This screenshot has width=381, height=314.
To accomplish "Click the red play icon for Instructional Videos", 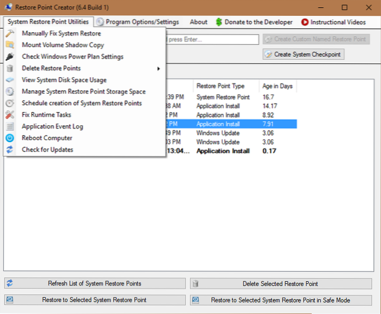I will [x=305, y=22].
